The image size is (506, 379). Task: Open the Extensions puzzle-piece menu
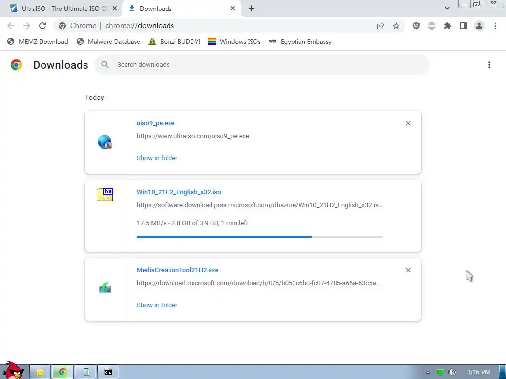[x=448, y=26]
